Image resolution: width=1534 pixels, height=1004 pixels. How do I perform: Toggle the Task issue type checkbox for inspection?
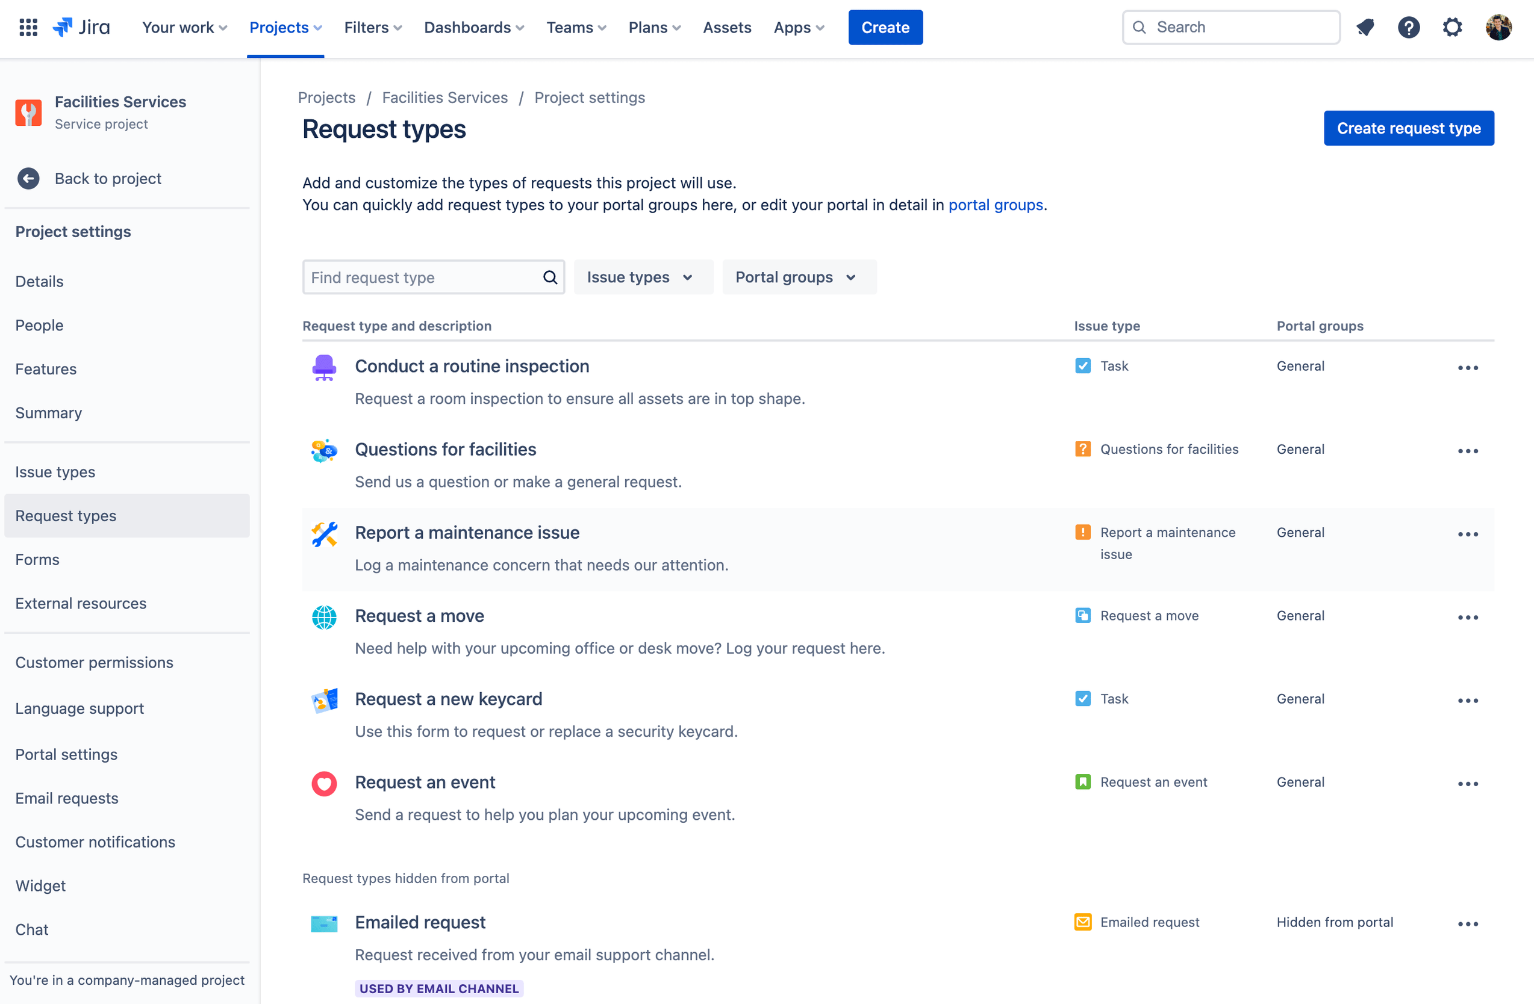point(1082,365)
